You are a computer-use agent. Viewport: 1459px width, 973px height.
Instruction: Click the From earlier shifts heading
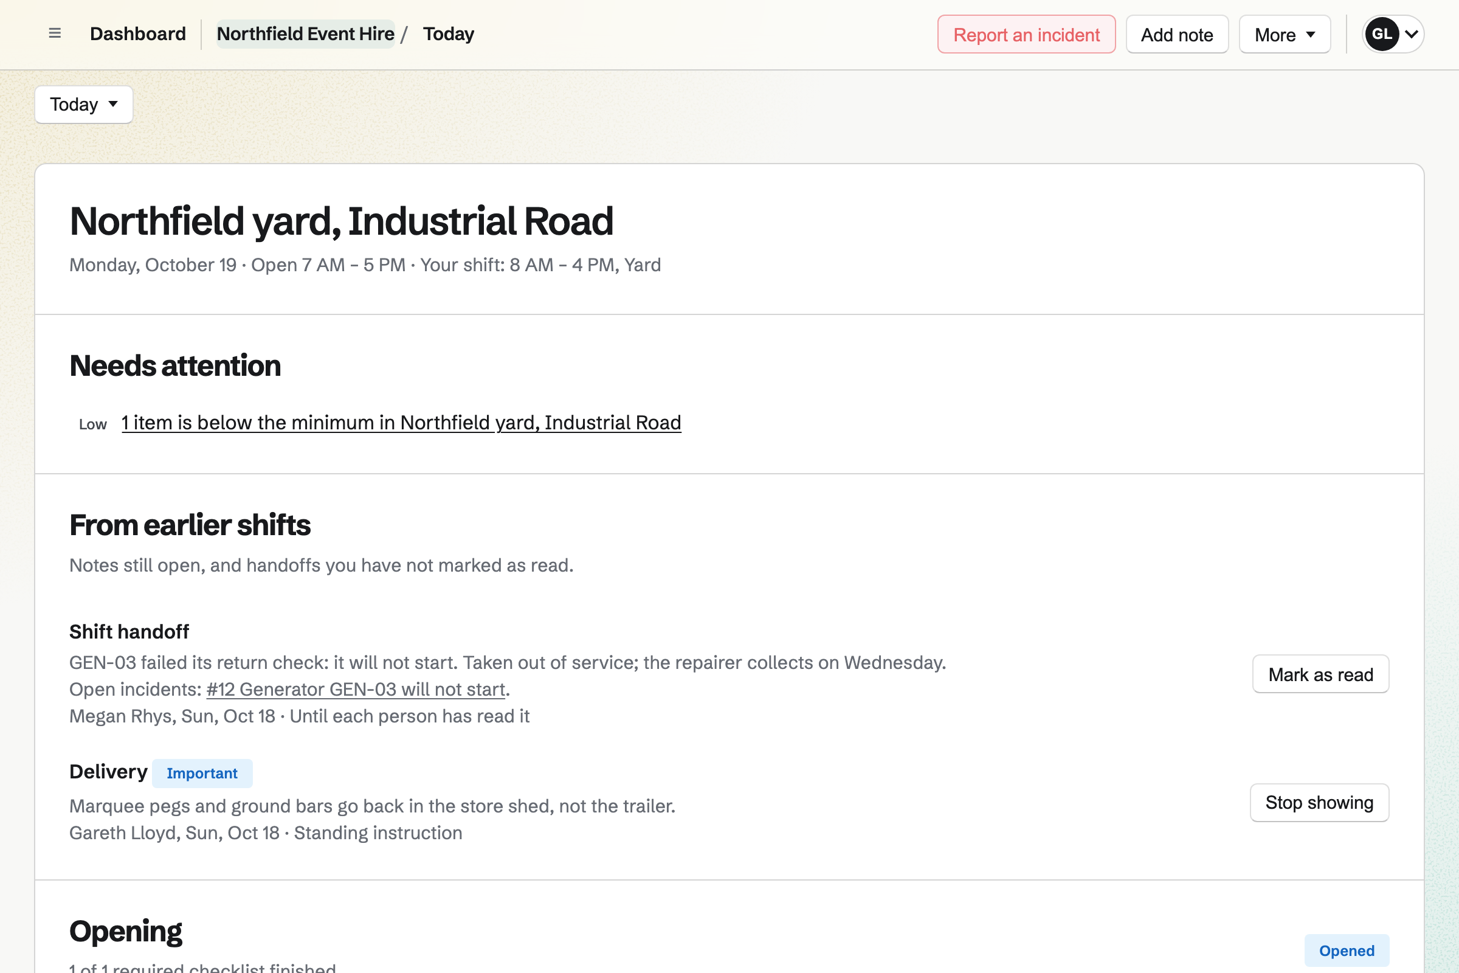[190, 525]
